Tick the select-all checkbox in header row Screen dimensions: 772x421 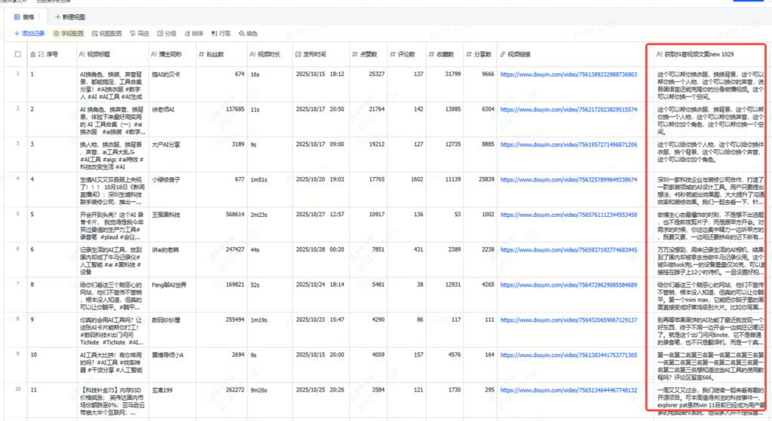coord(17,54)
